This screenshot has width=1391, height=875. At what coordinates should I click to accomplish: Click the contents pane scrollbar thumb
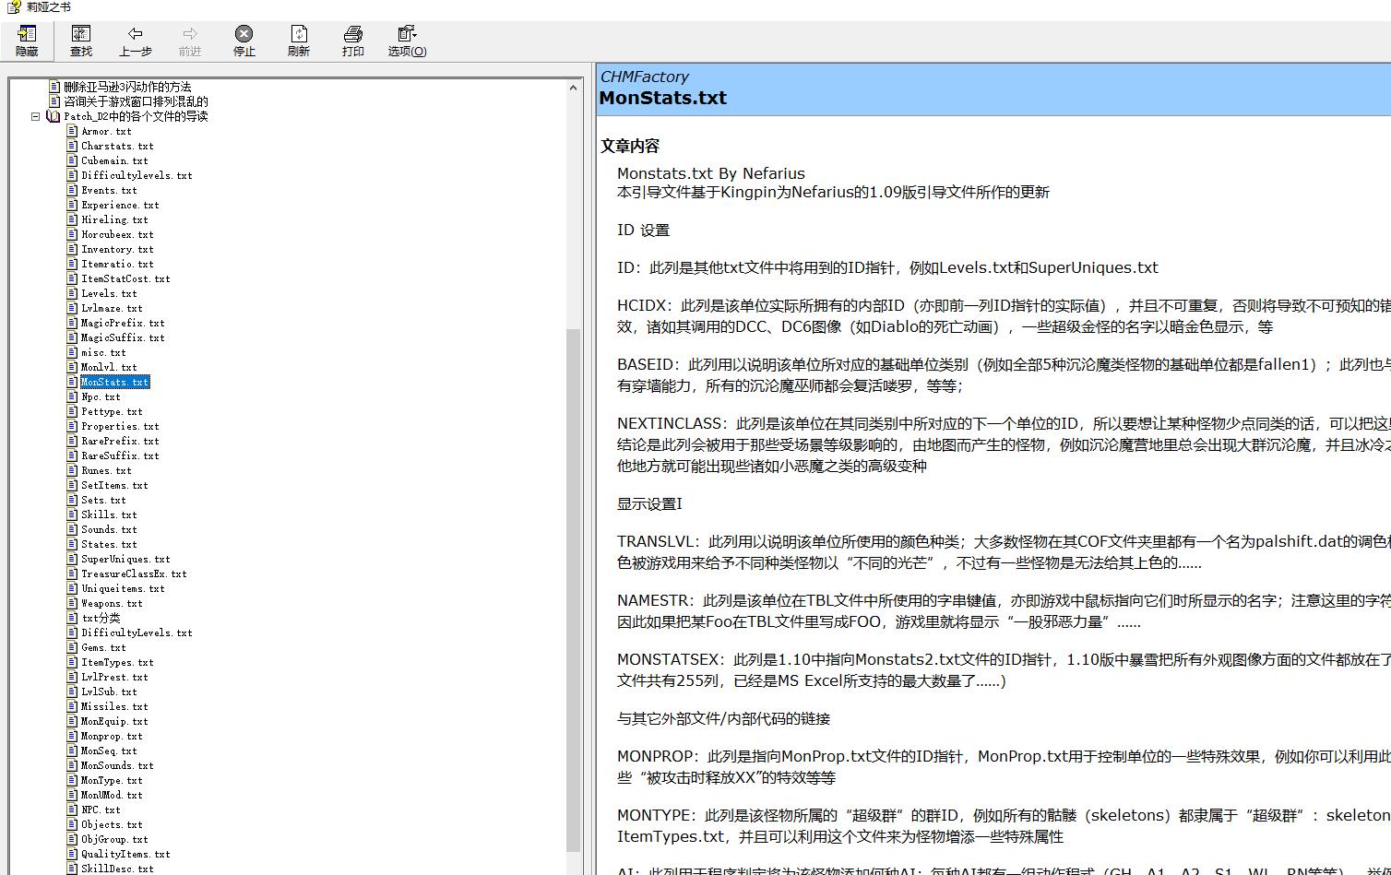pyautogui.click(x=573, y=590)
